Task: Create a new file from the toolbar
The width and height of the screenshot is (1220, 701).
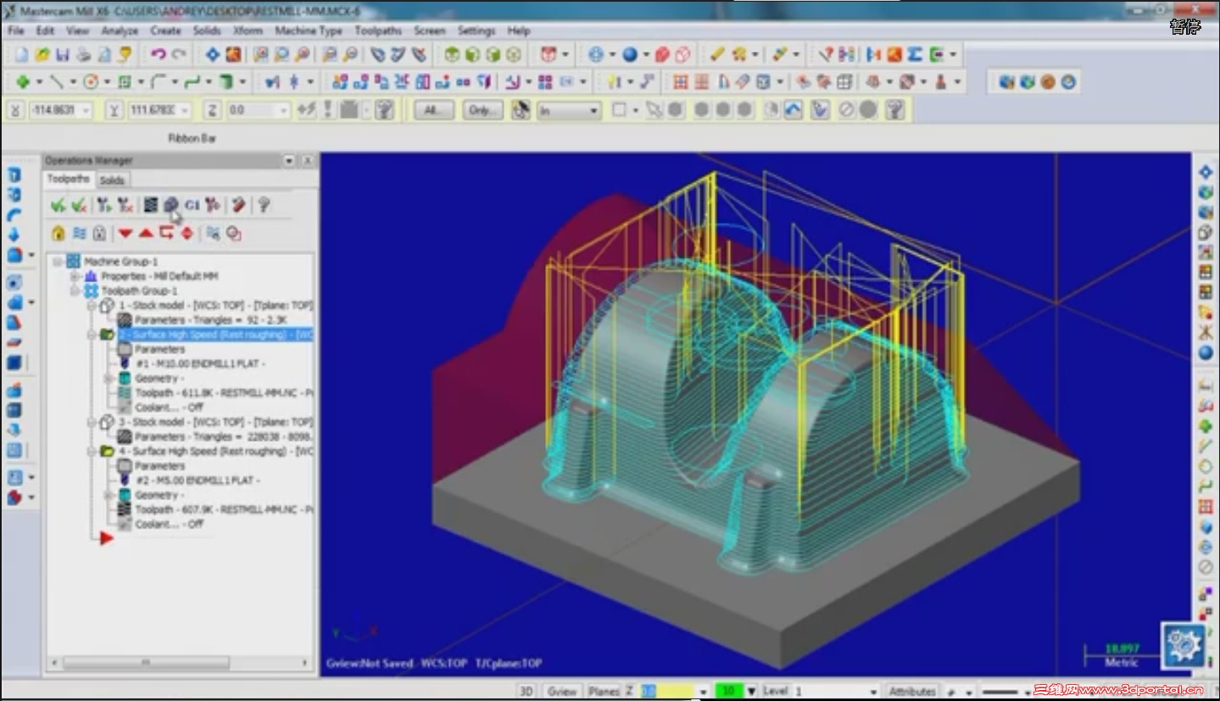Action: (x=22, y=54)
